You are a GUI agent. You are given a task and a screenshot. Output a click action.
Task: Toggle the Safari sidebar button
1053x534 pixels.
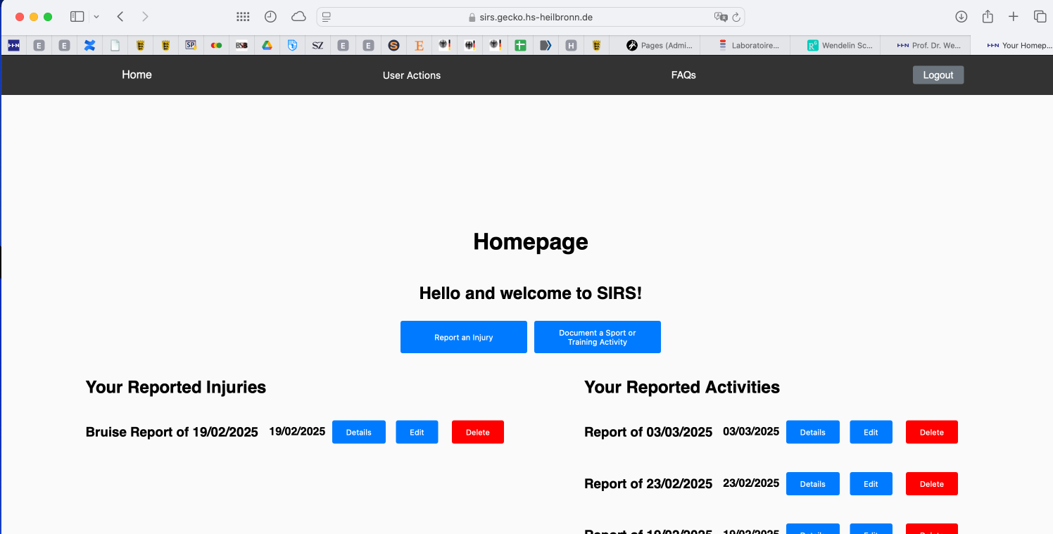(77, 17)
